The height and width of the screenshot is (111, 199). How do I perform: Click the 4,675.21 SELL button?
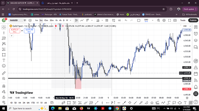coord(15,31)
